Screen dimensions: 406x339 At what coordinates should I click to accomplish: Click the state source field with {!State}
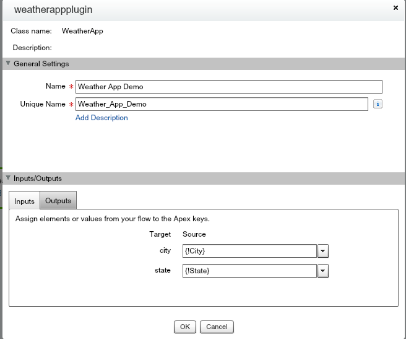tap(249, 271)
